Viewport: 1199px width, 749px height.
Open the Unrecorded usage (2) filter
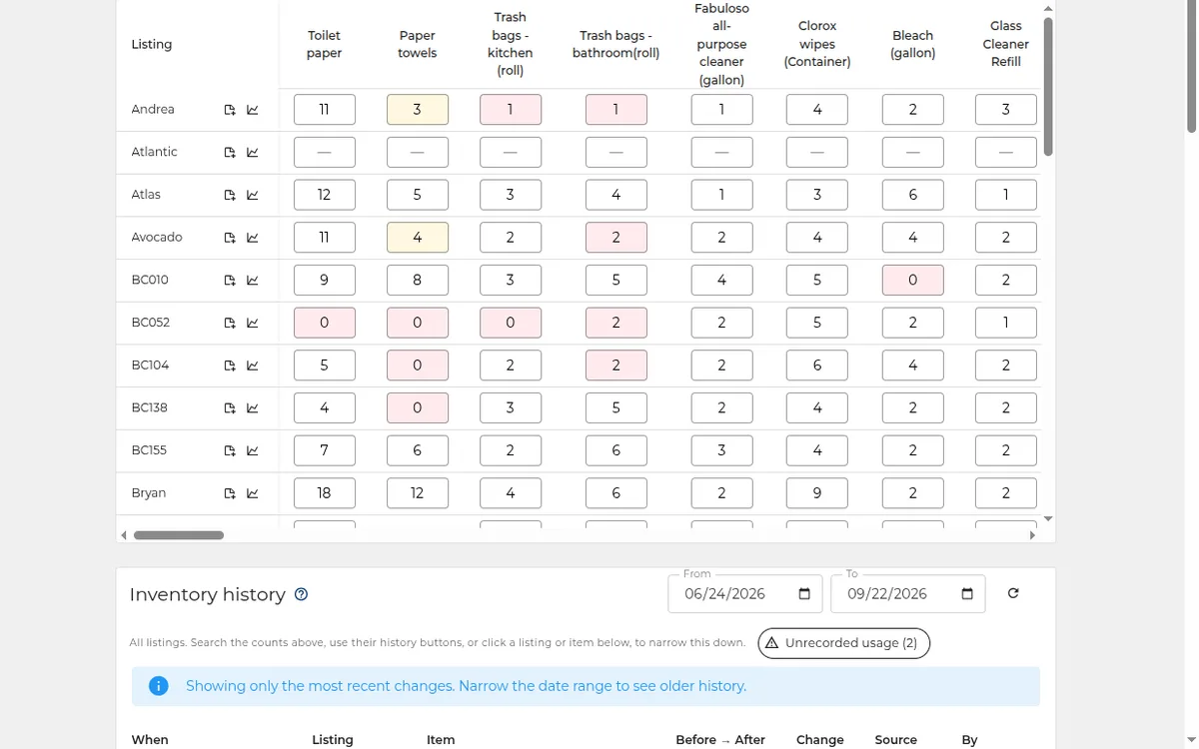click(844, 643)
